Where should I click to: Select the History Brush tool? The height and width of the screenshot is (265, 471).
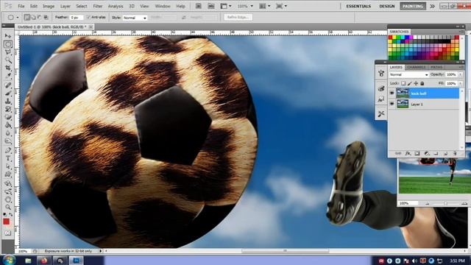click(x=8, y=109)
